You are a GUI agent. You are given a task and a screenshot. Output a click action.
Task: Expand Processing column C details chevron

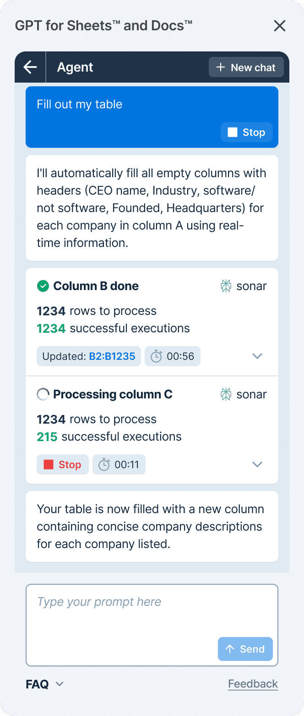(257, 464)
